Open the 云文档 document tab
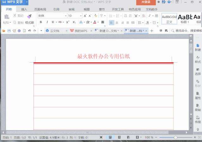This screenshot has width=202, height=142. coord(55,31)
